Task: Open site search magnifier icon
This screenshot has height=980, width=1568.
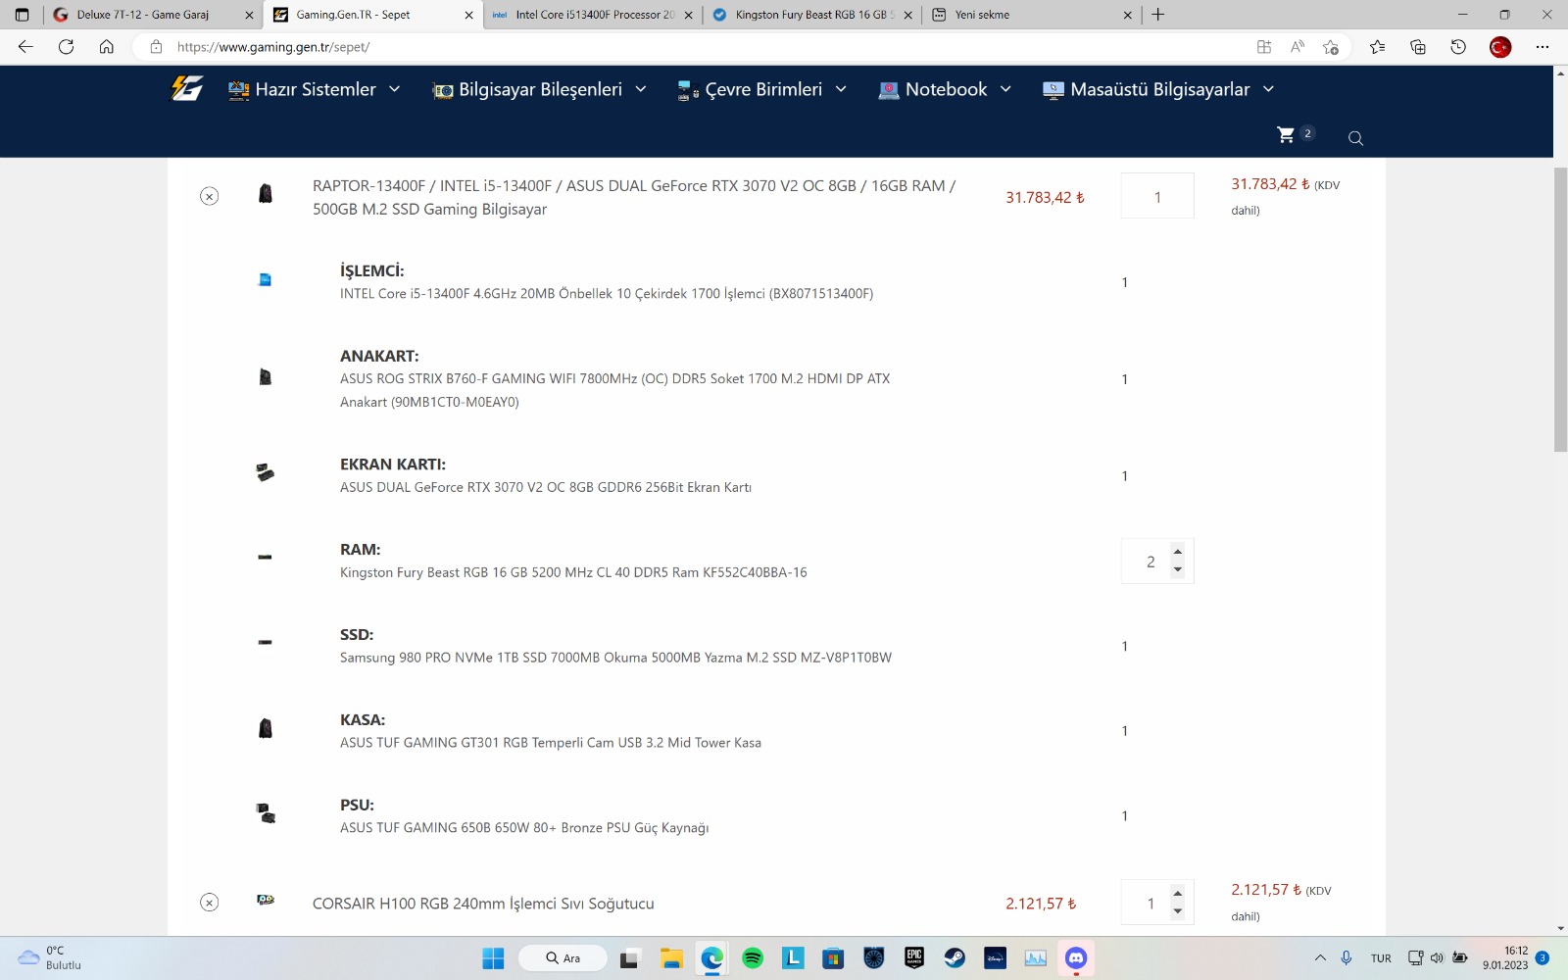Action: coord(1355,138)
